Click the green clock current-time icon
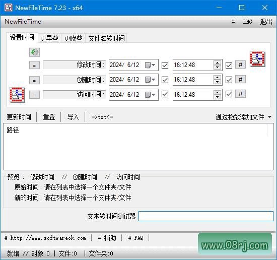Screen dimensions: 277x260 click(x=34, y=52)
